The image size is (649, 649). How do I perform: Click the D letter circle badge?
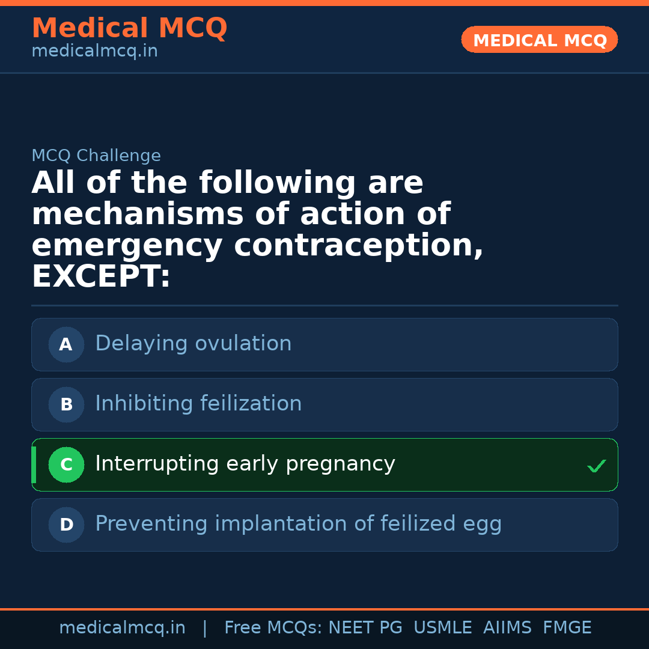click(66, 525)
